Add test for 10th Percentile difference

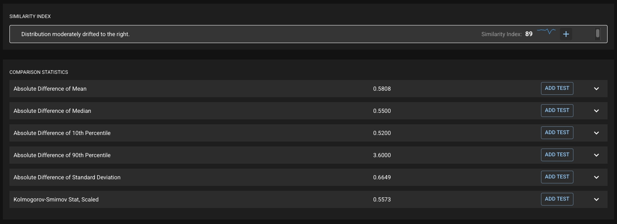pos(557,133)
